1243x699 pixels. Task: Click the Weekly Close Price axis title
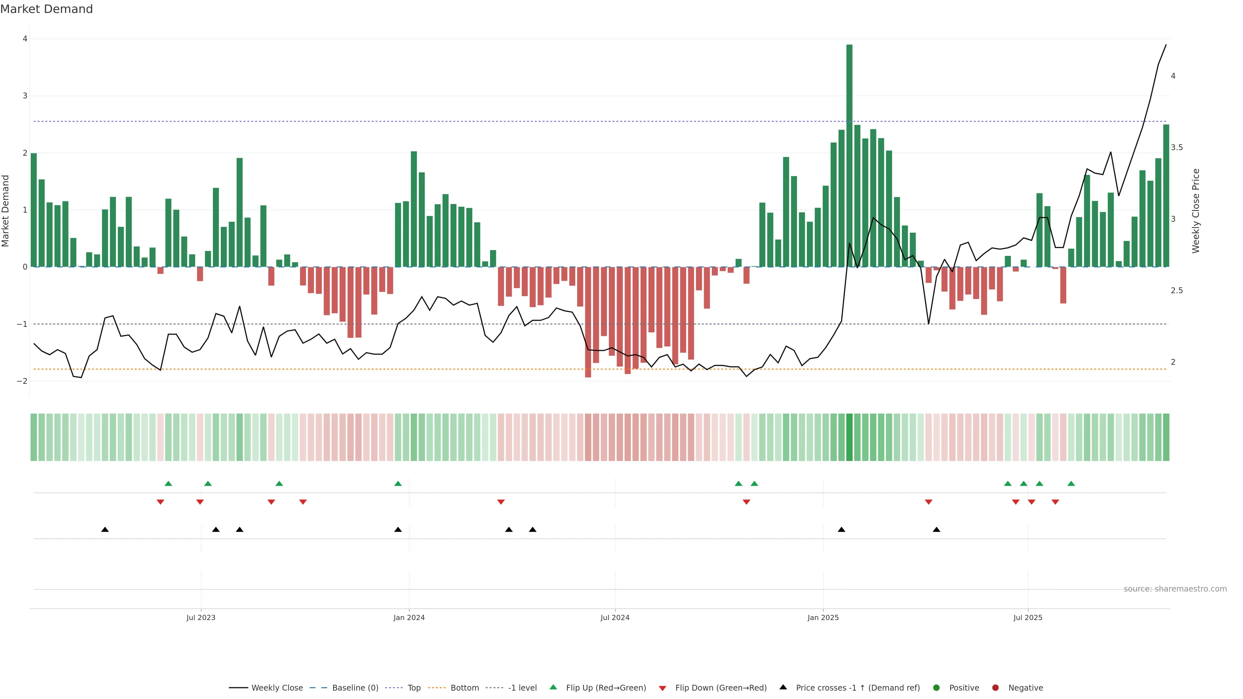click(x=1196, y=211)
